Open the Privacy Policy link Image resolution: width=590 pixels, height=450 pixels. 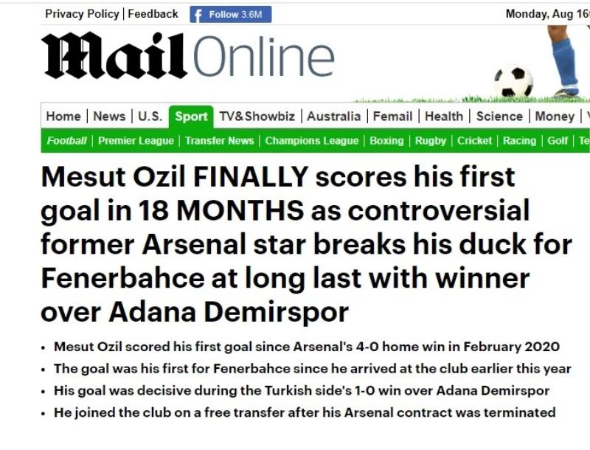tap(82, 13)
